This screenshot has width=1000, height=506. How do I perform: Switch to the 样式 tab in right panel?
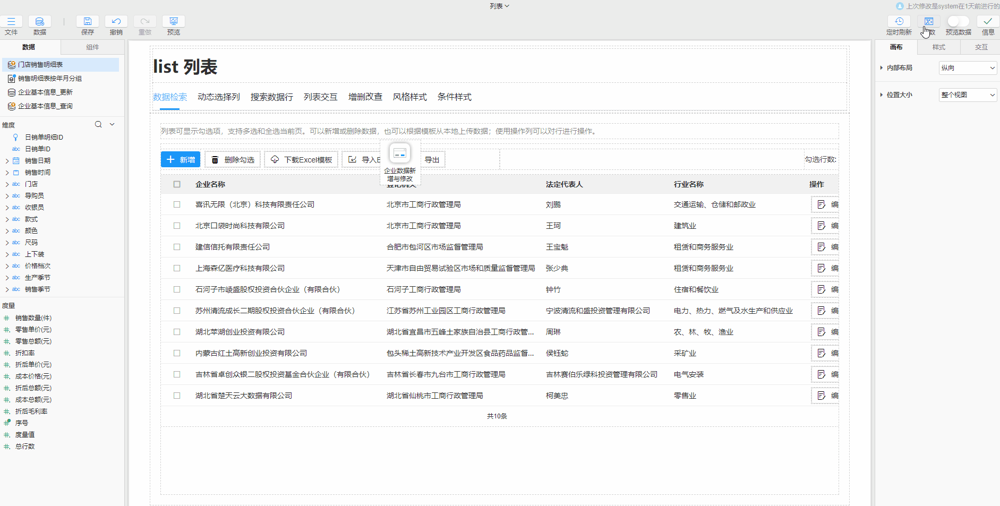click(938, 47)
